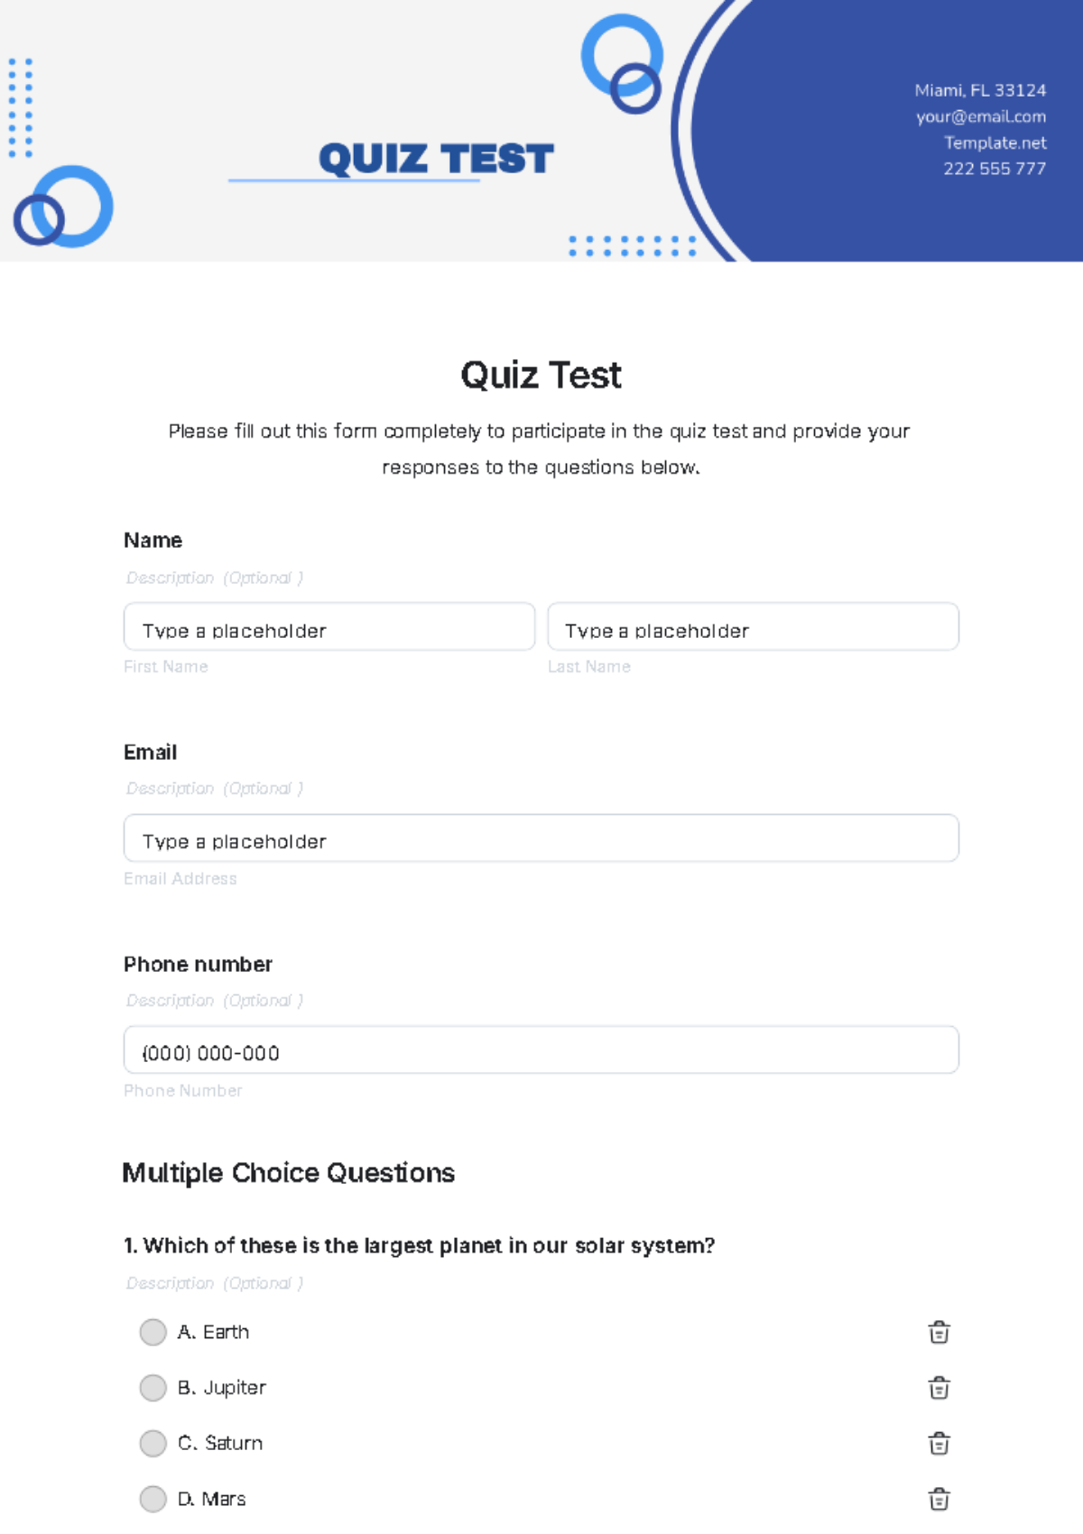Click the First Name input field
This screenshot has width=1083, height=1534.
(x=329, y=627)
